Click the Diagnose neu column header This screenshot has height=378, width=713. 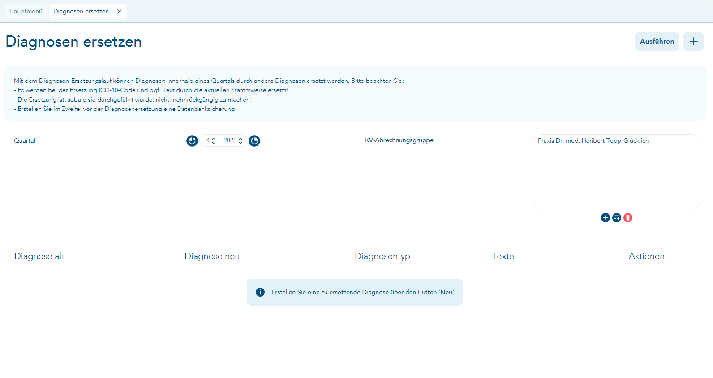tap(212, 256)
